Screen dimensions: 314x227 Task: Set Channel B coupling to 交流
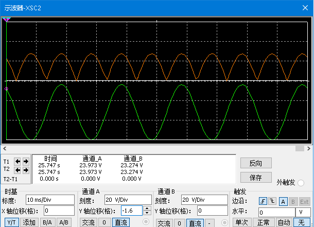click(x=164, y=223)
